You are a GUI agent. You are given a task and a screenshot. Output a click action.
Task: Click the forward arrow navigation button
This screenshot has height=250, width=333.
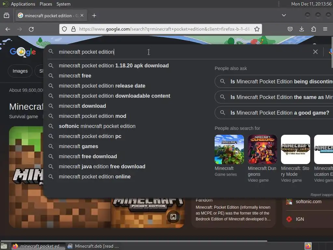20,29
